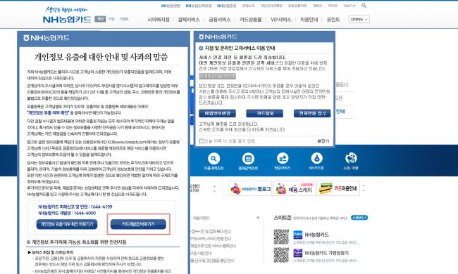Screen dimensions: 458x274
Task: Open the 이용내역조회 round icon
Action: pyautogui.click(x=213, y=159)
